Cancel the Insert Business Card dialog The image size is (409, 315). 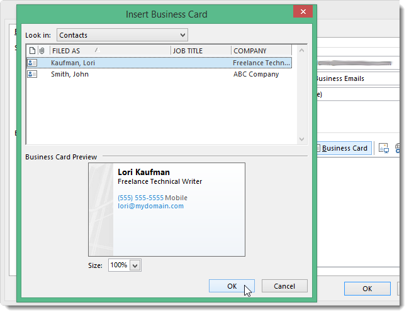pos(284,286)
